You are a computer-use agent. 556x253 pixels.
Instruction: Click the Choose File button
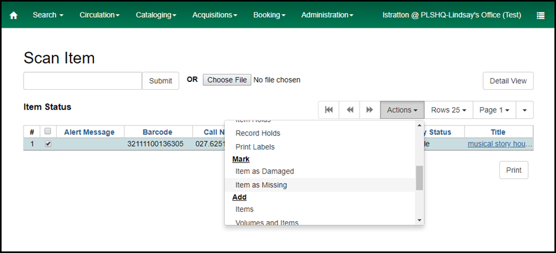[227, 80]
